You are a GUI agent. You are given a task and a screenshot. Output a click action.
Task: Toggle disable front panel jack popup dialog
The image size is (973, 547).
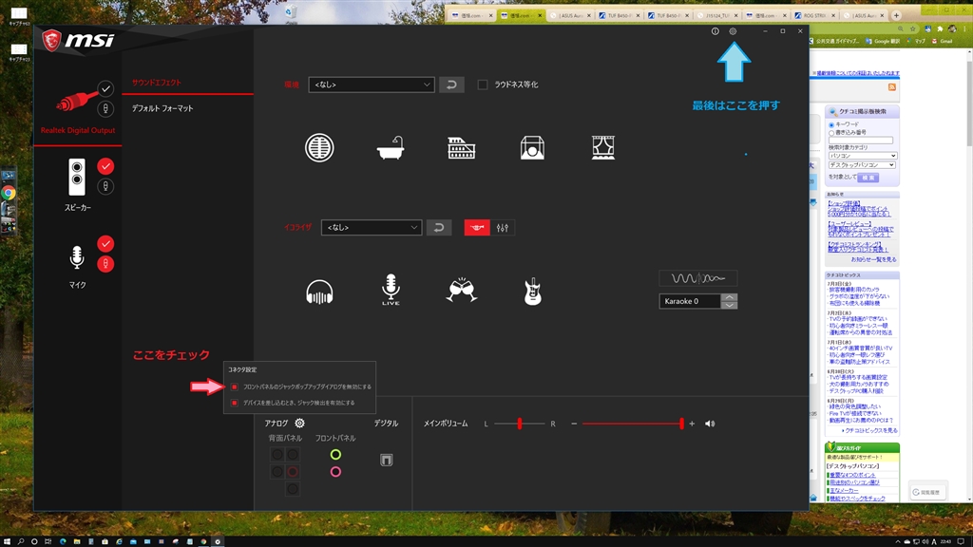pyautogui.click(x=235, y=387)
